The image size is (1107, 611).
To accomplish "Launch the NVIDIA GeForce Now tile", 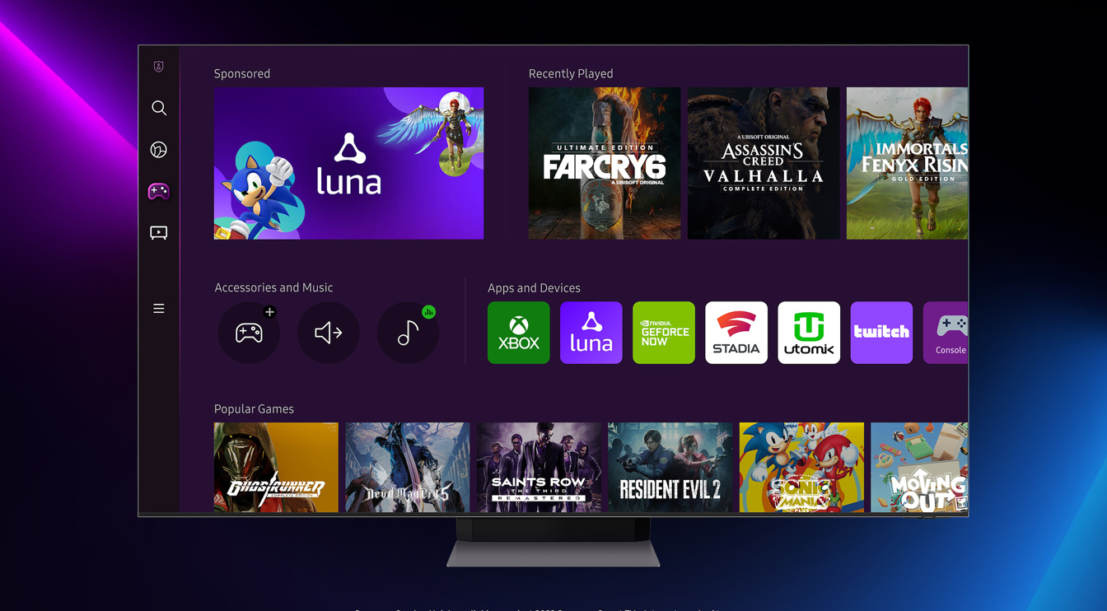I will click(x=664, y=333).
